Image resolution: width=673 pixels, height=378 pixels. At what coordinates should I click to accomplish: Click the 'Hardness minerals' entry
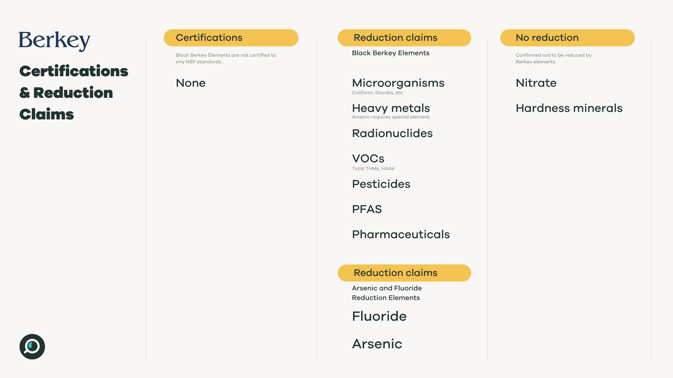pos(569,108)
